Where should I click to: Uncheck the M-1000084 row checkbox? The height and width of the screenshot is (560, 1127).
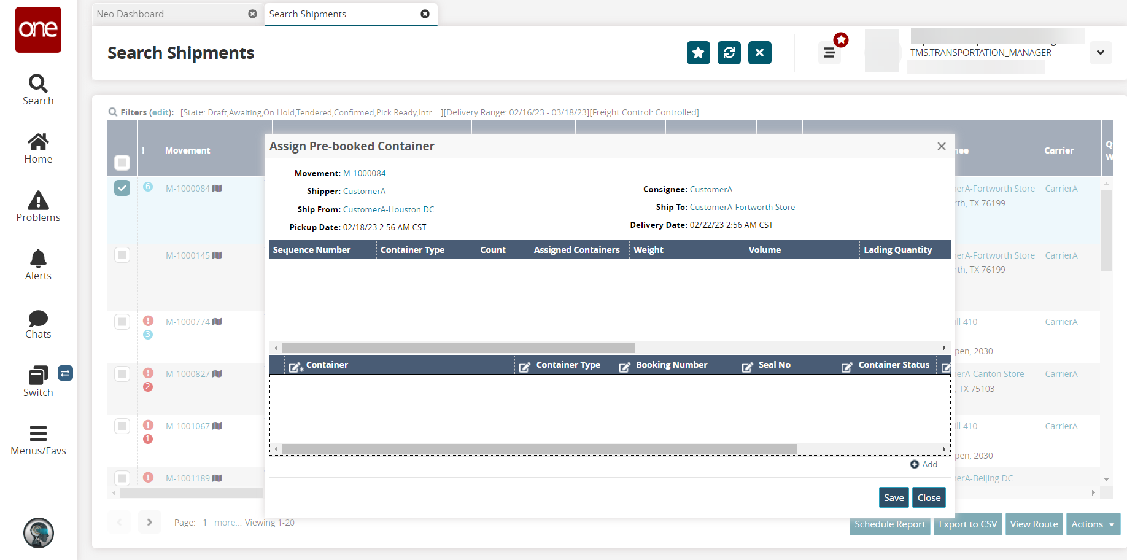122,188
